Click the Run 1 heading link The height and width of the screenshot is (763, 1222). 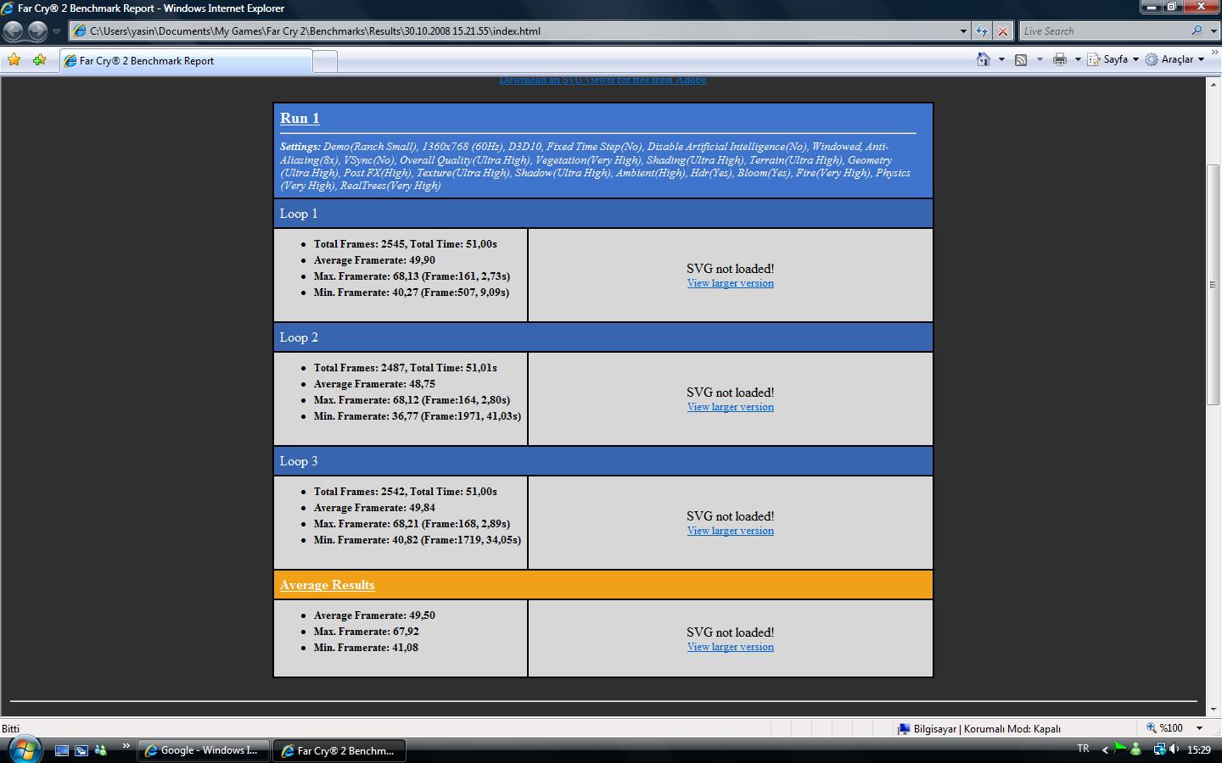click(300, 119)
